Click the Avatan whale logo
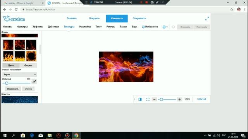Image resolution: width=248 pixels, height=139 pixels. coord(14,19)
